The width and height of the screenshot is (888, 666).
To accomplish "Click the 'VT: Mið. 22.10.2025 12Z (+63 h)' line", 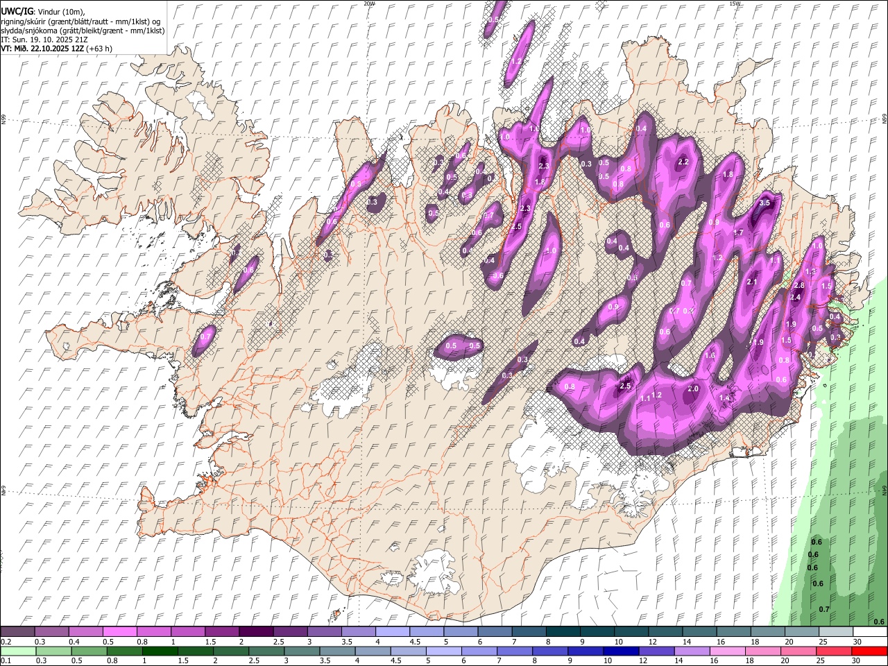I will pyautogui.click(x=57, y=49).
